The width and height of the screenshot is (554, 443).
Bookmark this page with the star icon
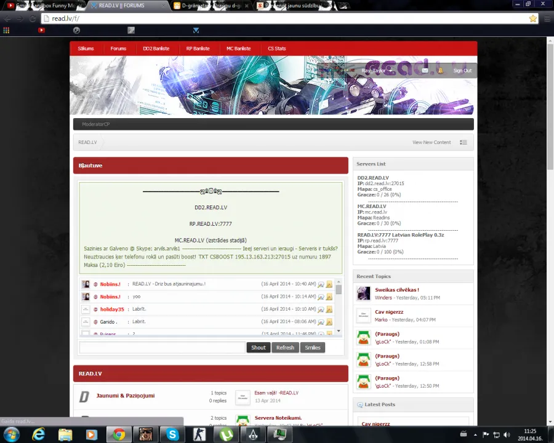point(533,18)
